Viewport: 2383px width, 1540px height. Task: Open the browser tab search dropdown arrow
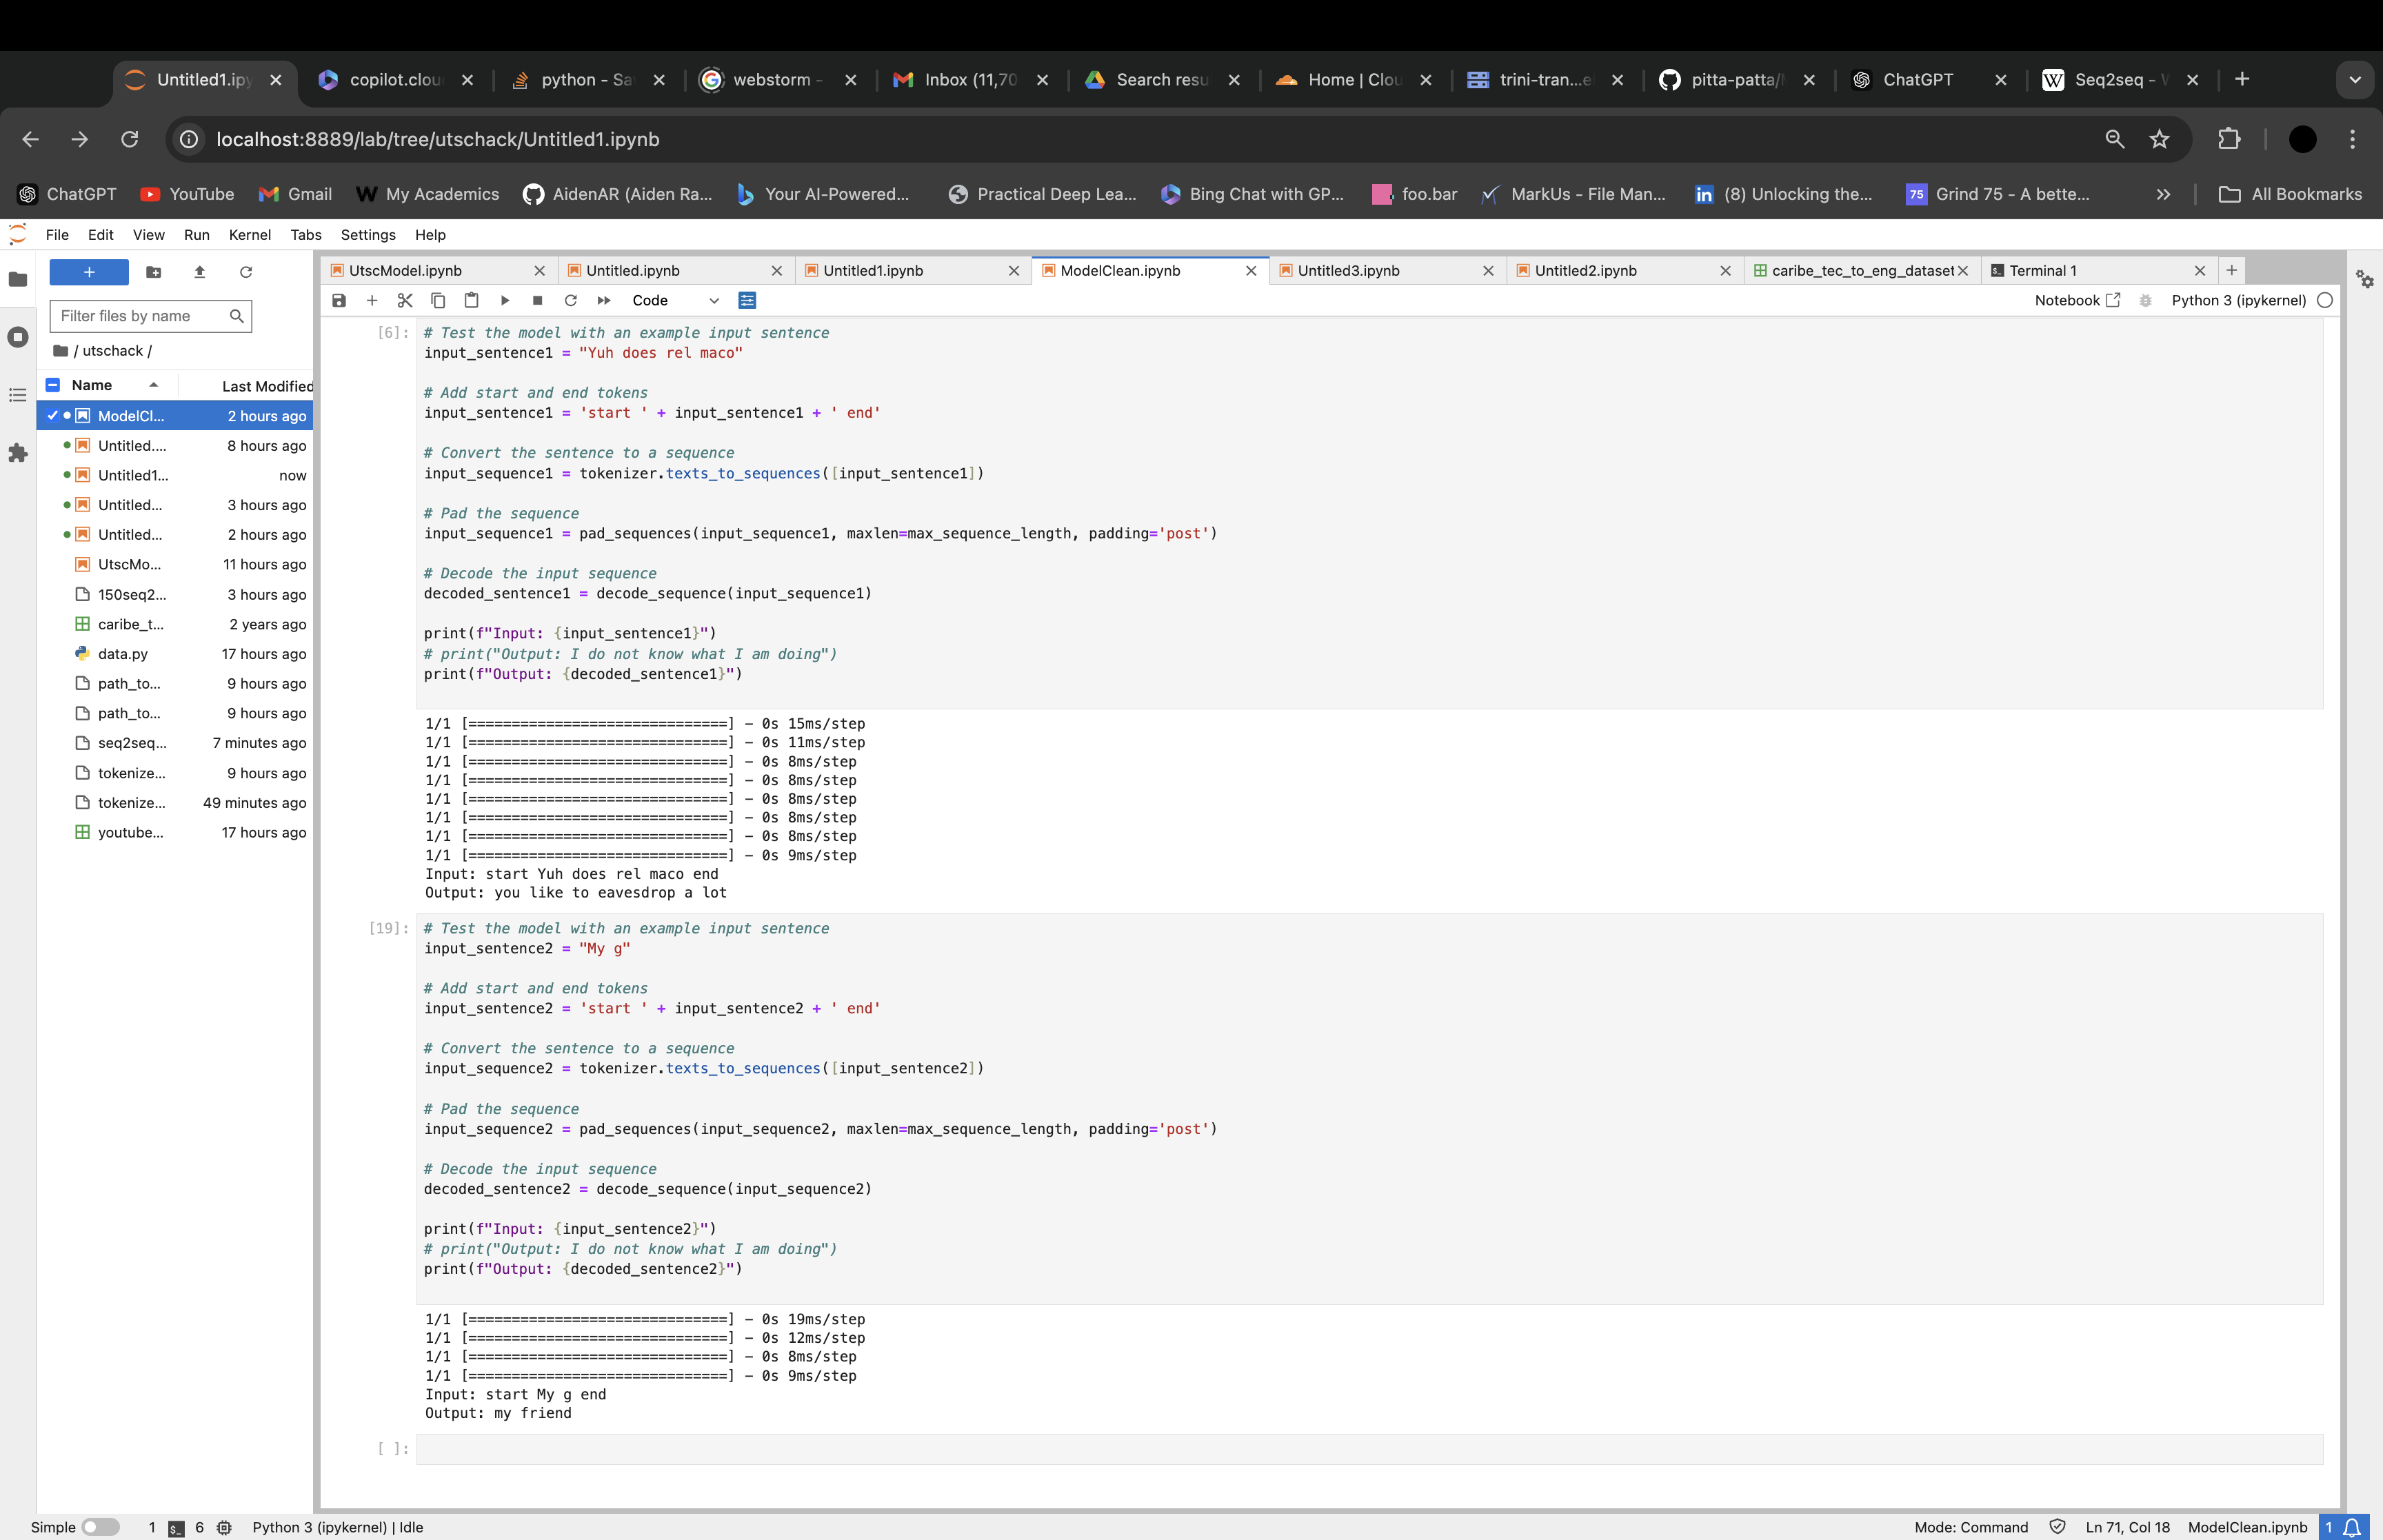coord(2354,80)
